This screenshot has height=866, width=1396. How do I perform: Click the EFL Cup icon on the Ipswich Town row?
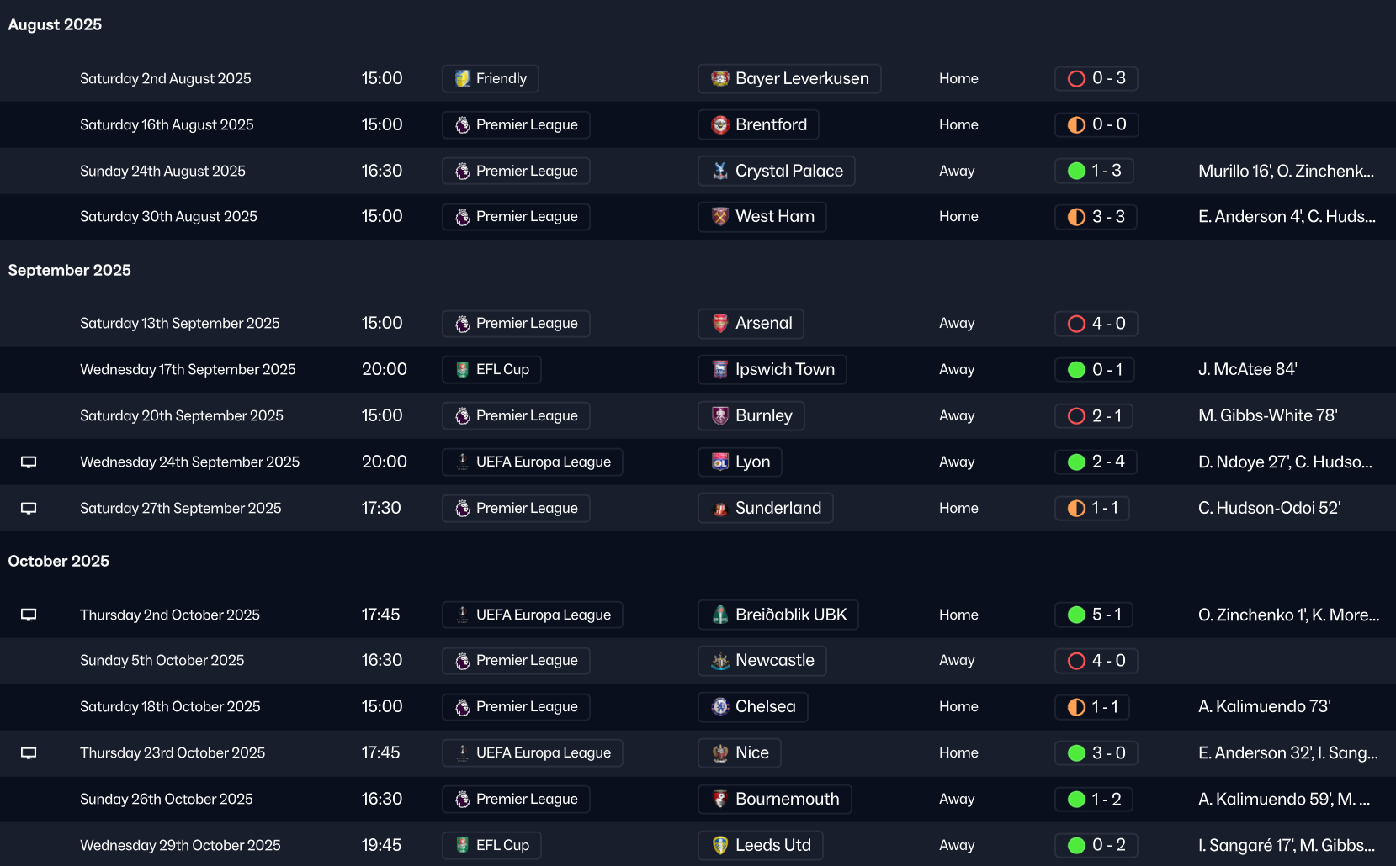tap(462, 370)
